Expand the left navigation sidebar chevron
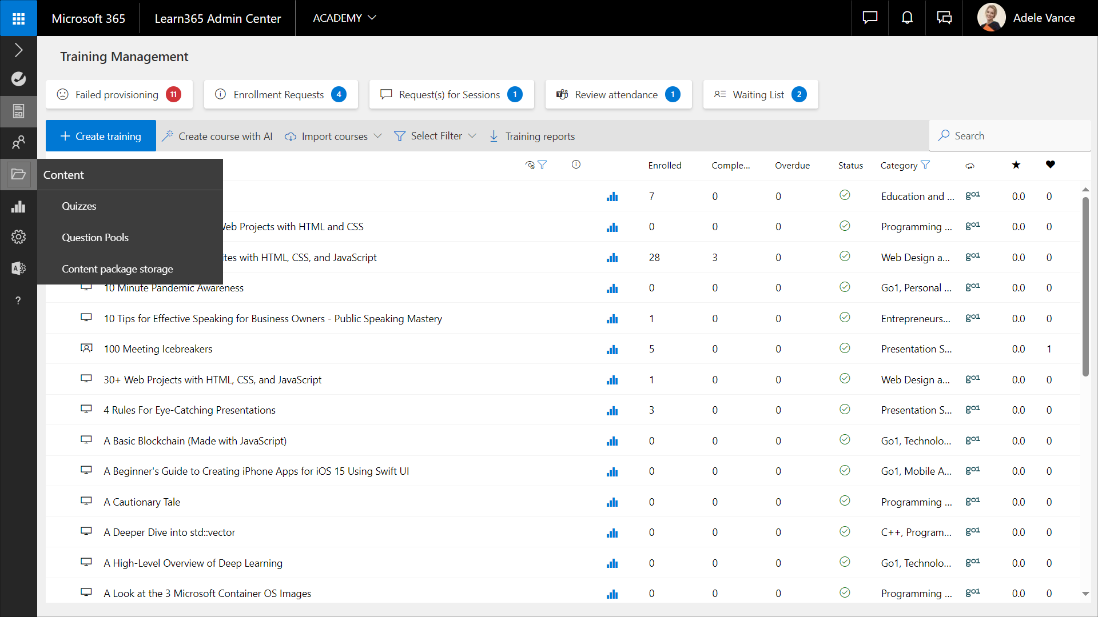 [18, 50]
